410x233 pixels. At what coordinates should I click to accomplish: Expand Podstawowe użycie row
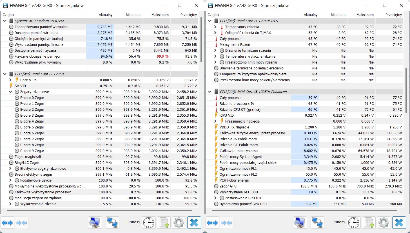click(x=10, y=180)
